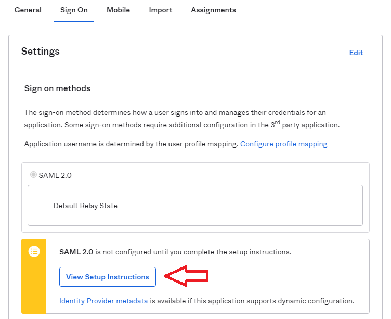
Task: Select the SAML 2.0 radio button
Action: click(33, 175)
